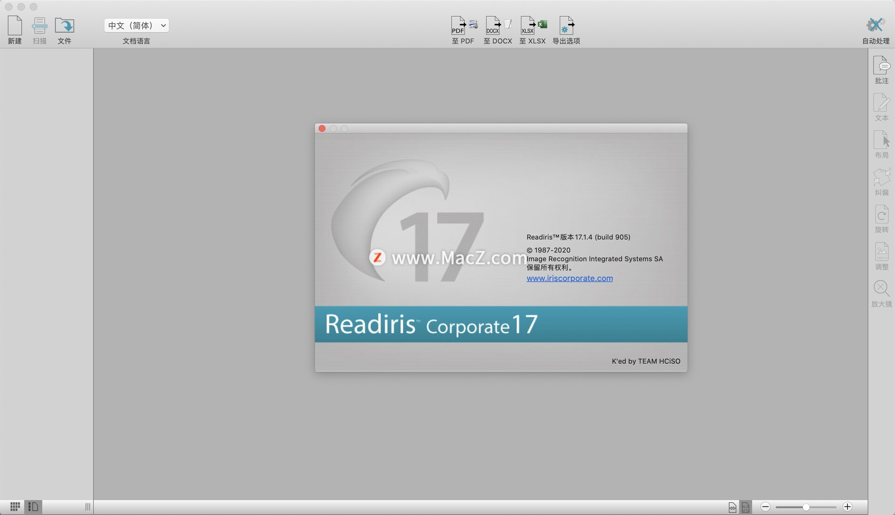Click the "K'ed by TEAM HCiSO" text

point(646,361)
